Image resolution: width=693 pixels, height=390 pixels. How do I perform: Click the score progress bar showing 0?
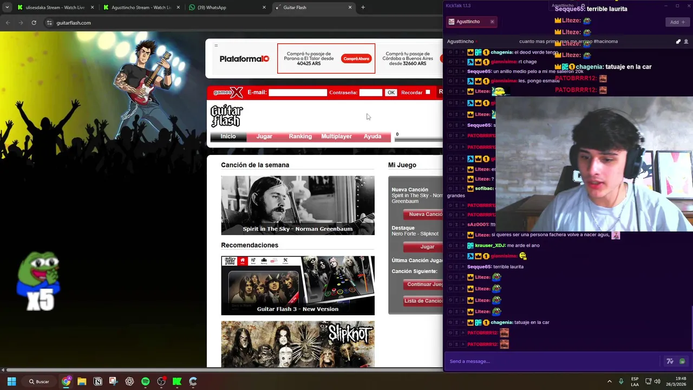(x=419, y=140)
